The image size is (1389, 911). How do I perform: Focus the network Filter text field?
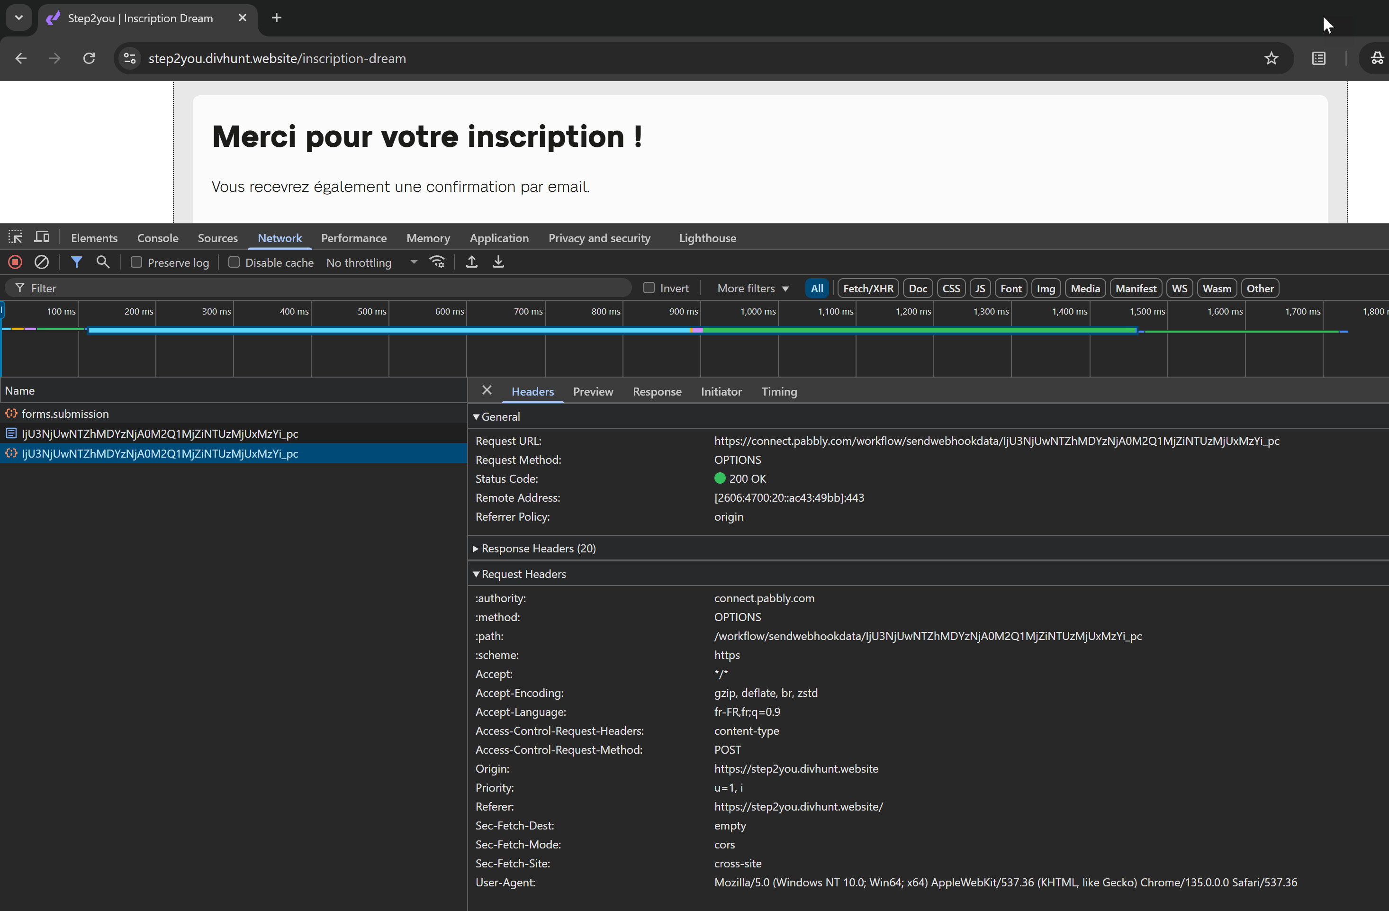pyautogui.click(x=318, y=289)
